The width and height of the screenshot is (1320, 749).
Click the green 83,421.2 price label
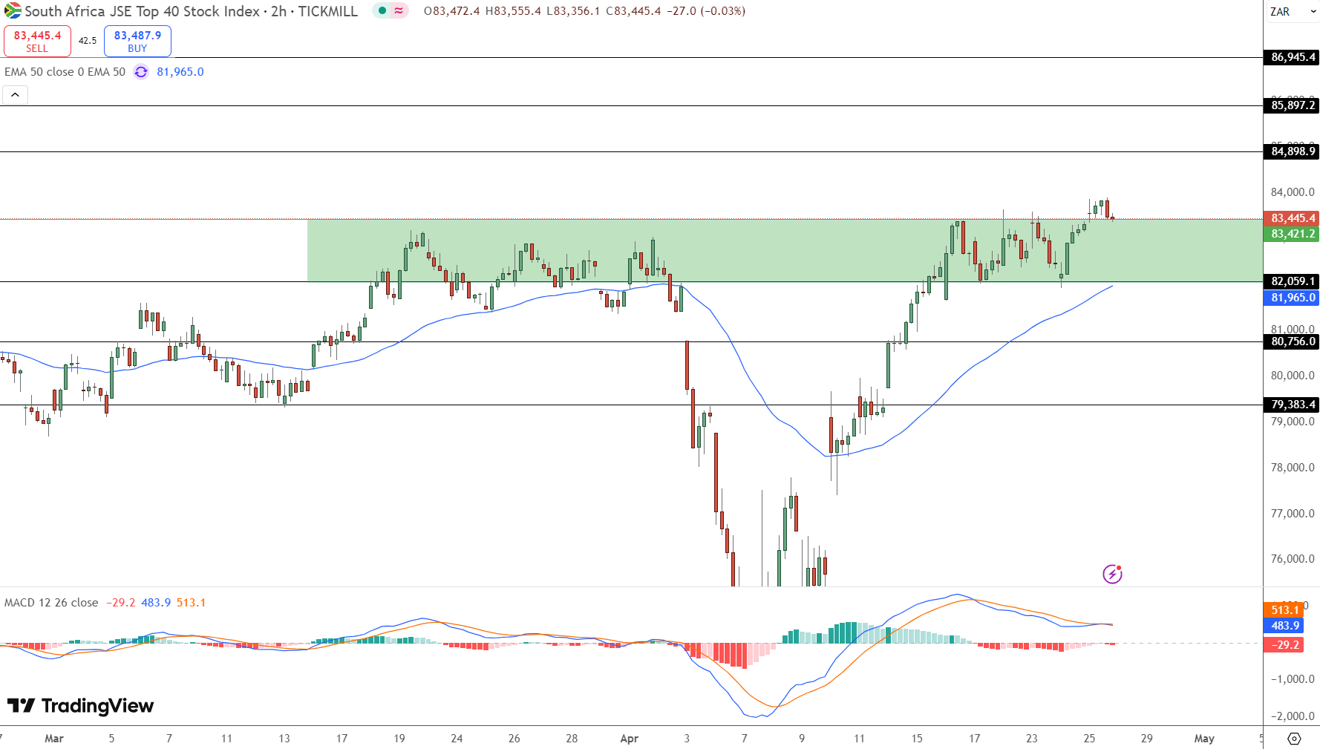(x=1292, y=234)
